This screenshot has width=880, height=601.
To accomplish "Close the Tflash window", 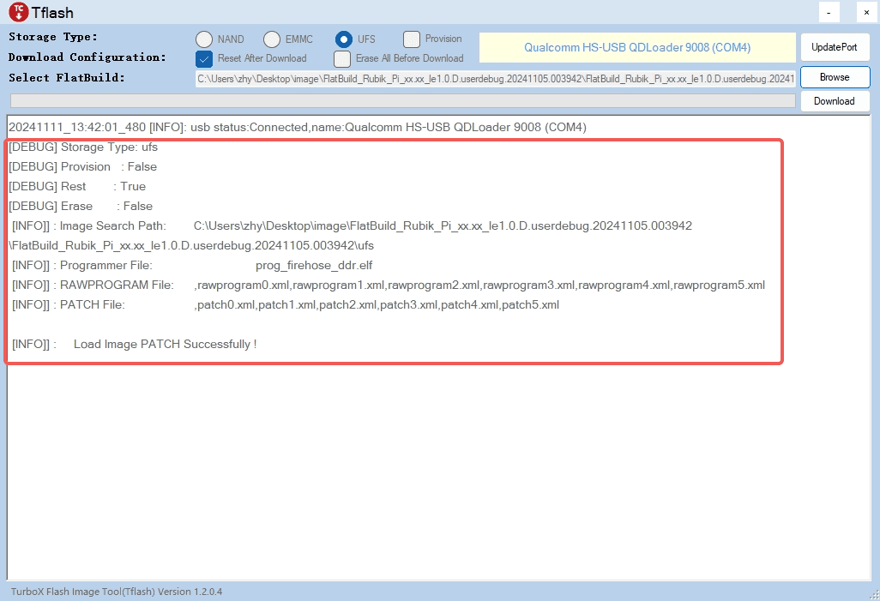I will 866,12.
